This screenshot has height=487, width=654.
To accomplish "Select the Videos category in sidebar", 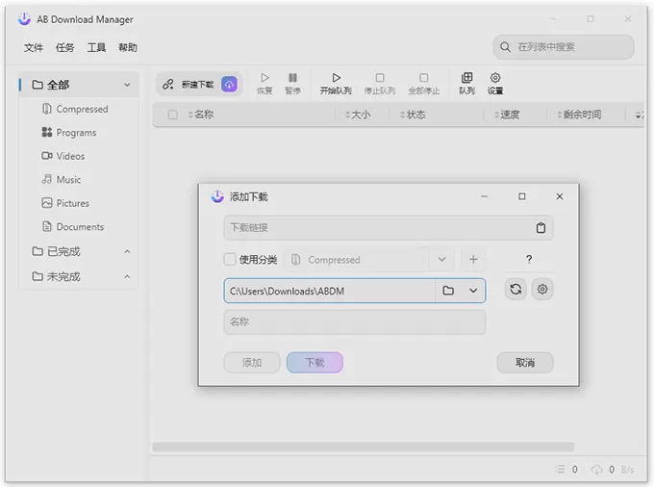I will click(79, 156).
